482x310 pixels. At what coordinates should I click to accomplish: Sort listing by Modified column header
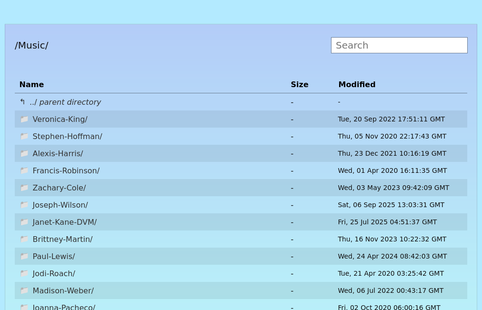point(356,84)
